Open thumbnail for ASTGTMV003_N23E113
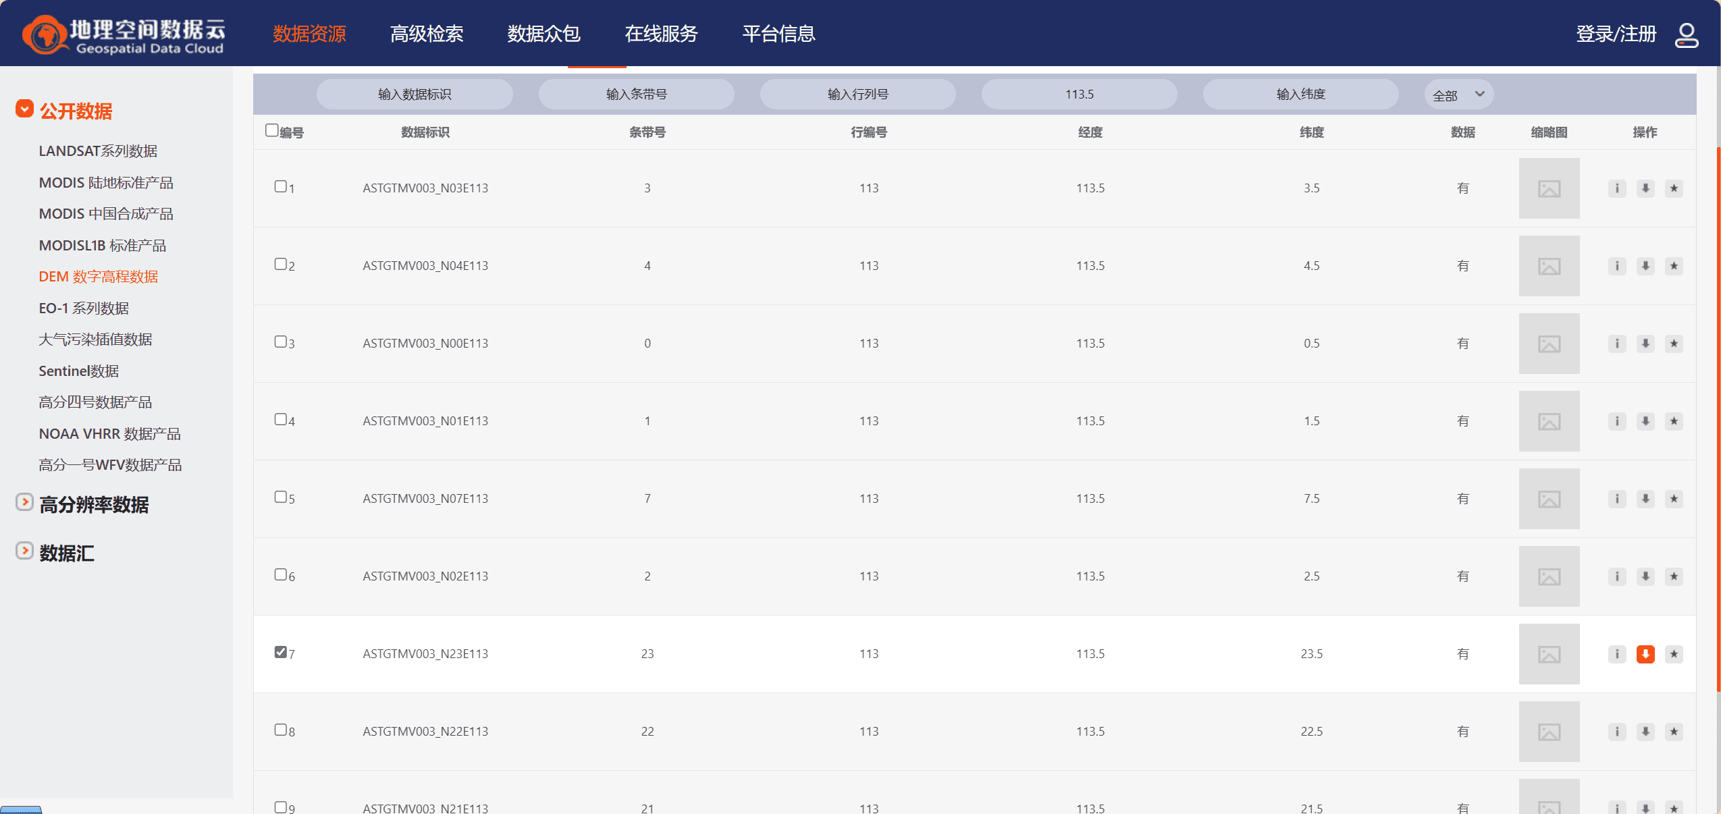 (x=1549, y=654)
